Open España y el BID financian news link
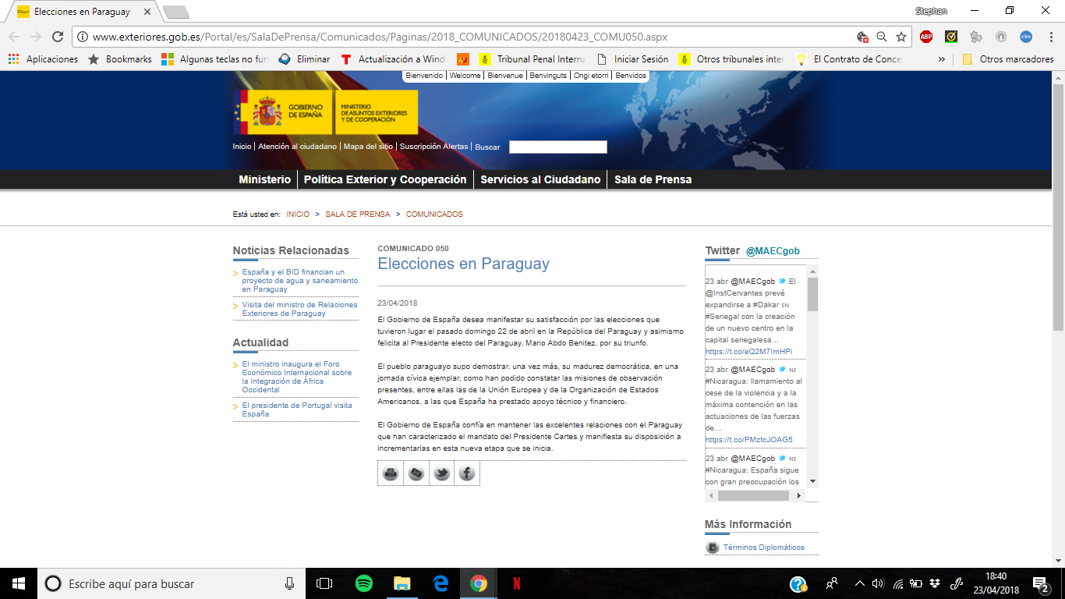 (300, 281)
